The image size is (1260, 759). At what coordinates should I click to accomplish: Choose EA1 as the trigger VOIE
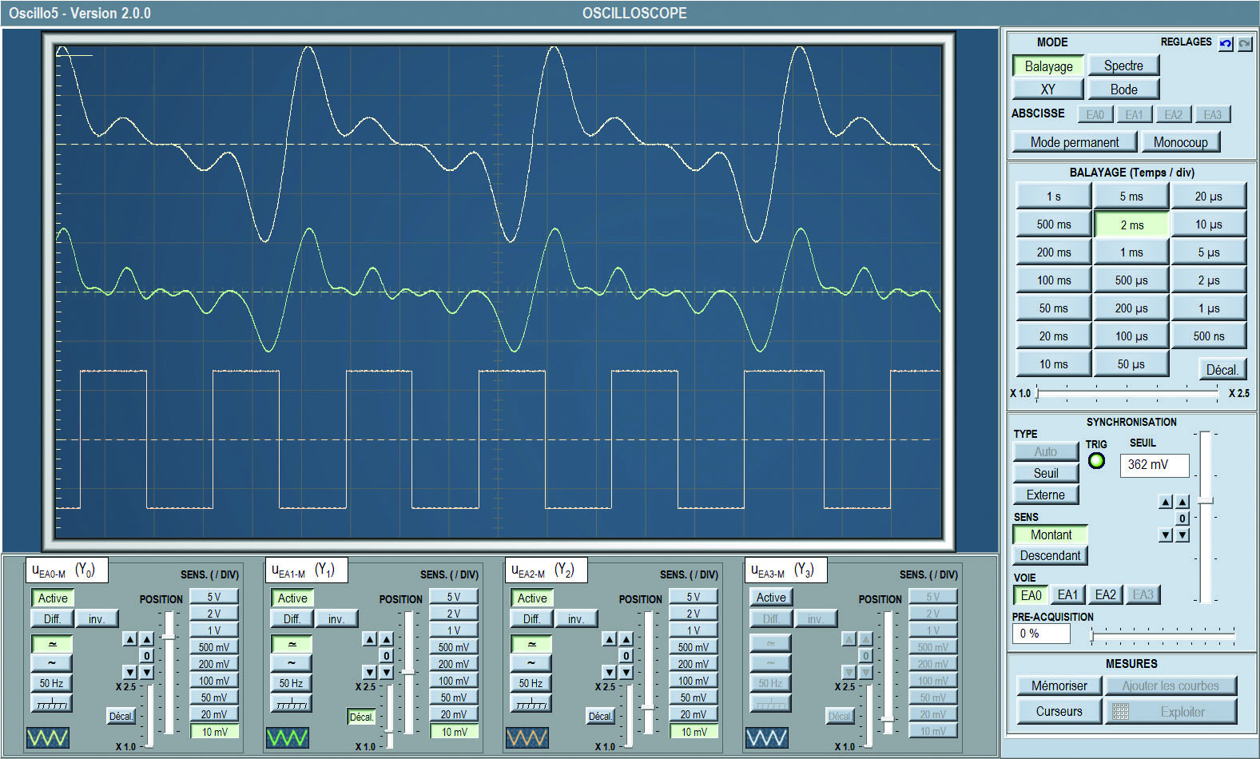(1067, 594)
